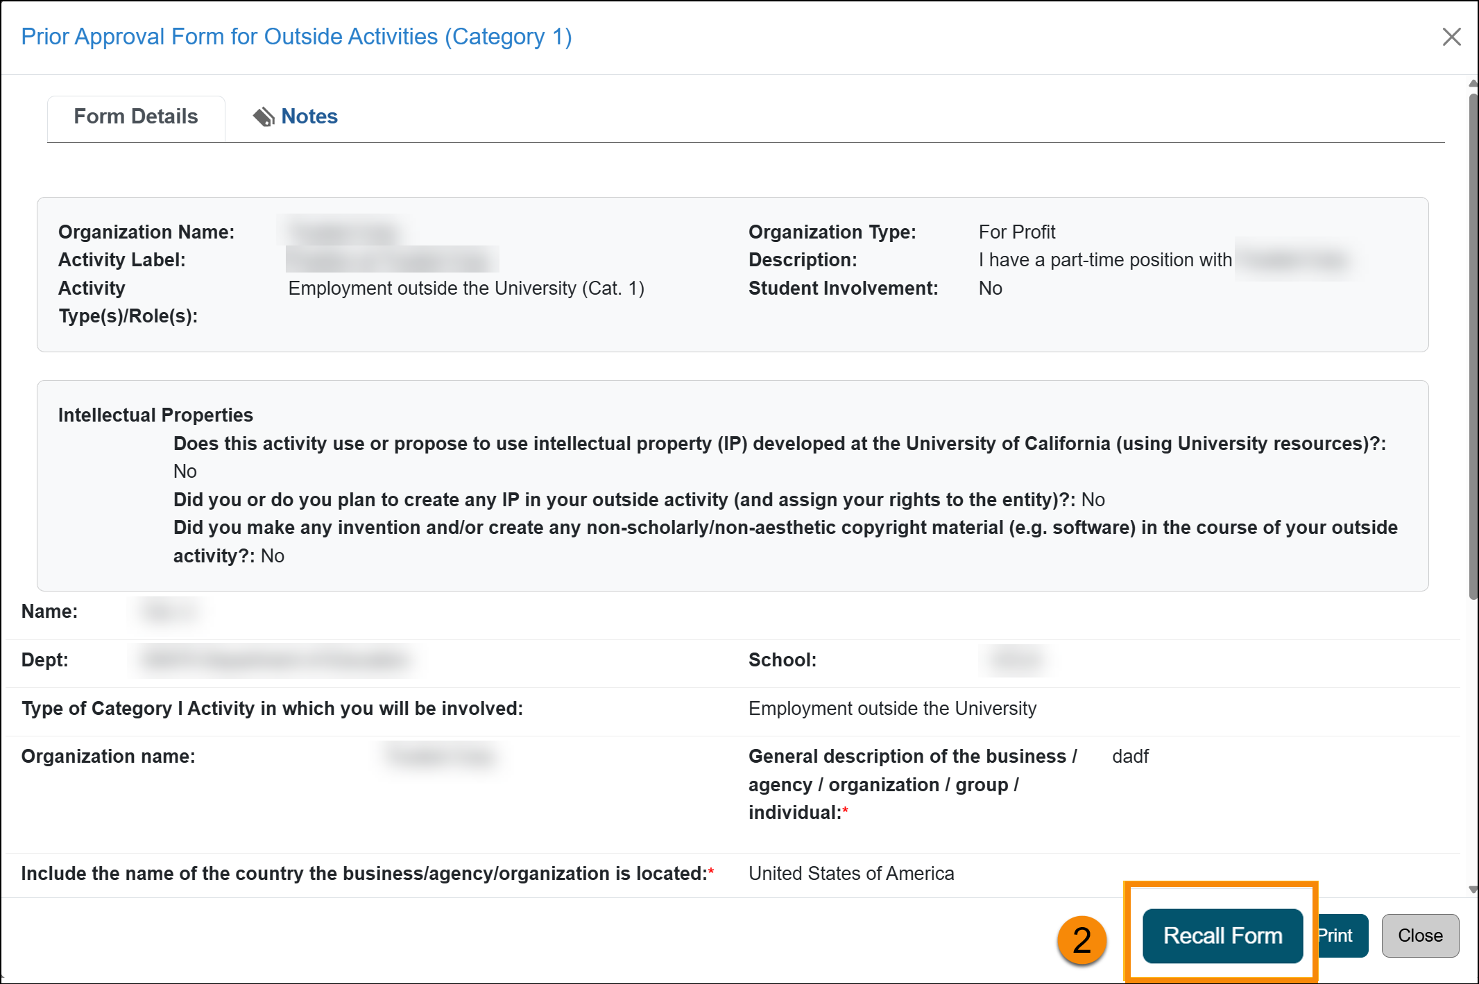Click the tag icon next to Notes
Screen dimensions: 1479x984
(x=264, y=116)
